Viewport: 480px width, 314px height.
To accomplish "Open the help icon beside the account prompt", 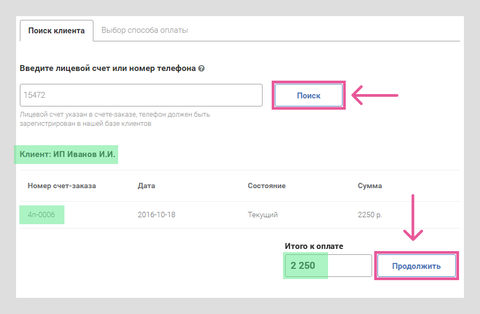I will [201, 68].
